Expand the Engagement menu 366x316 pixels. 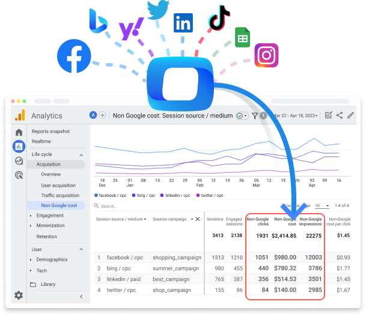(31, 215)
